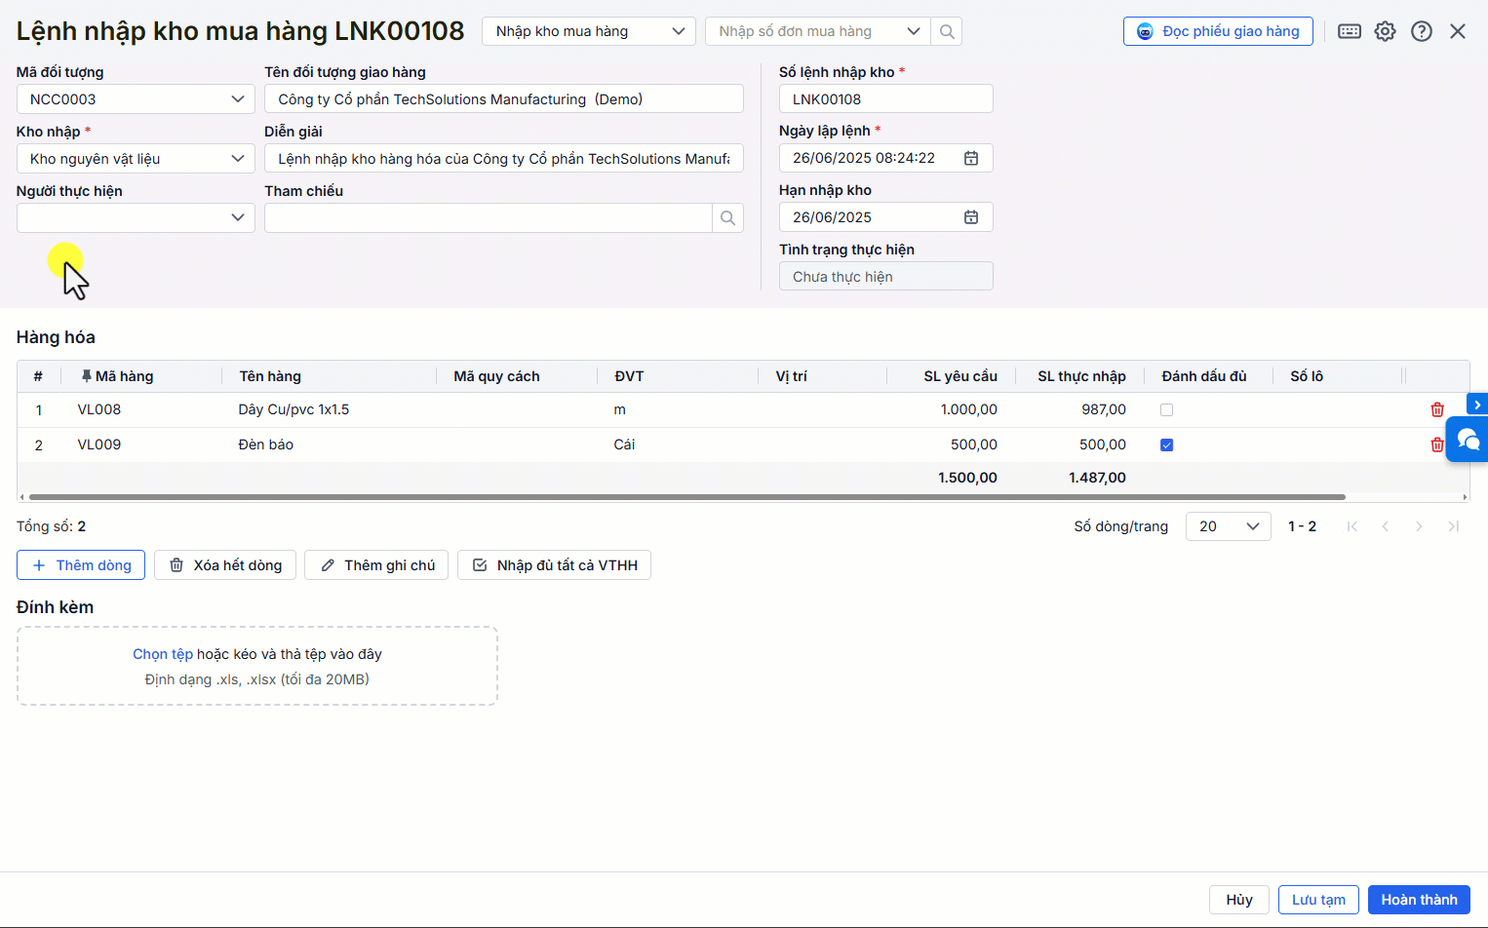Delete row VL008 with trash icon
Viewport: 1488px width, 928px height.
(x=1436, y=410)
